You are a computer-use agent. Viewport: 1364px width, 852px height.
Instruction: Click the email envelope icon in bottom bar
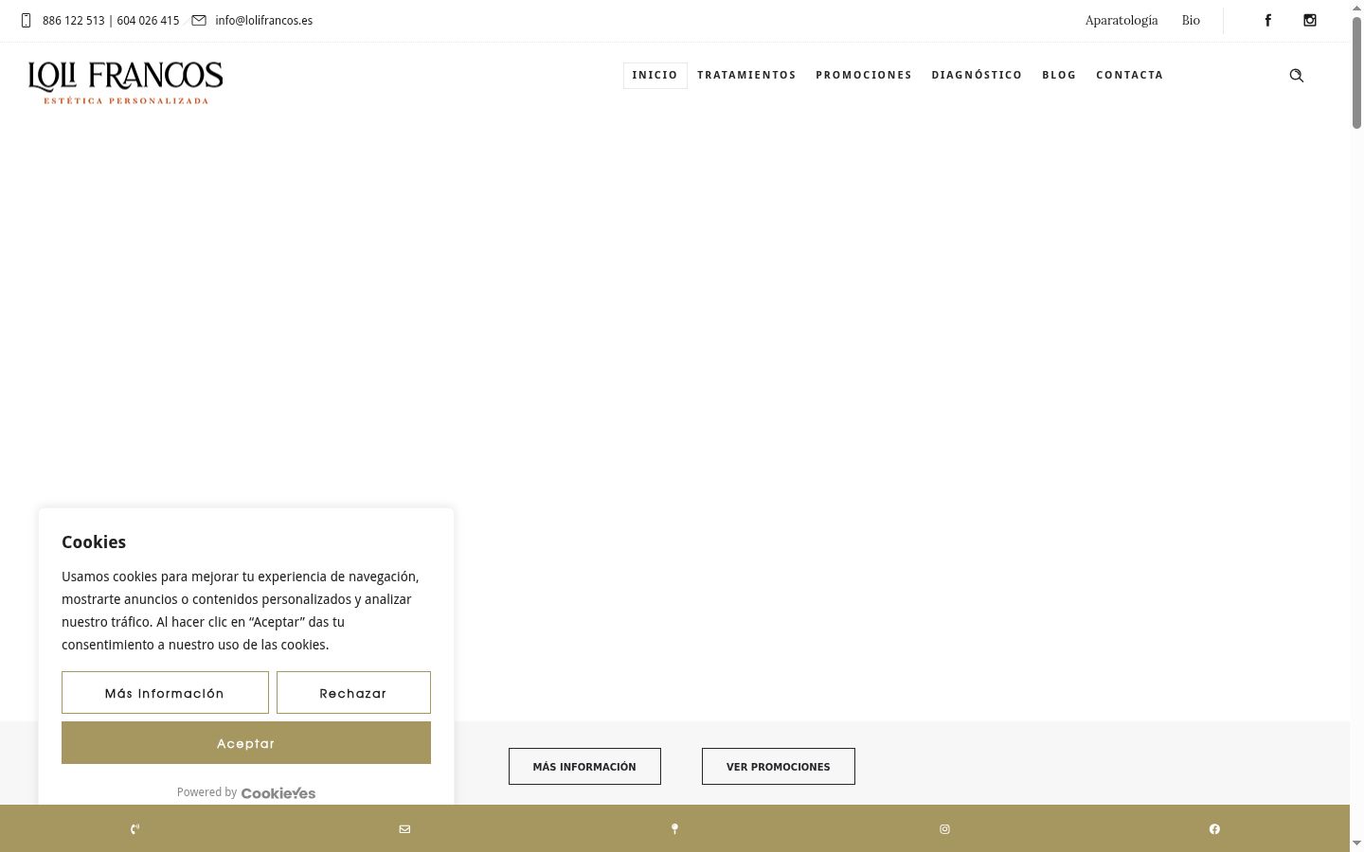404,829
